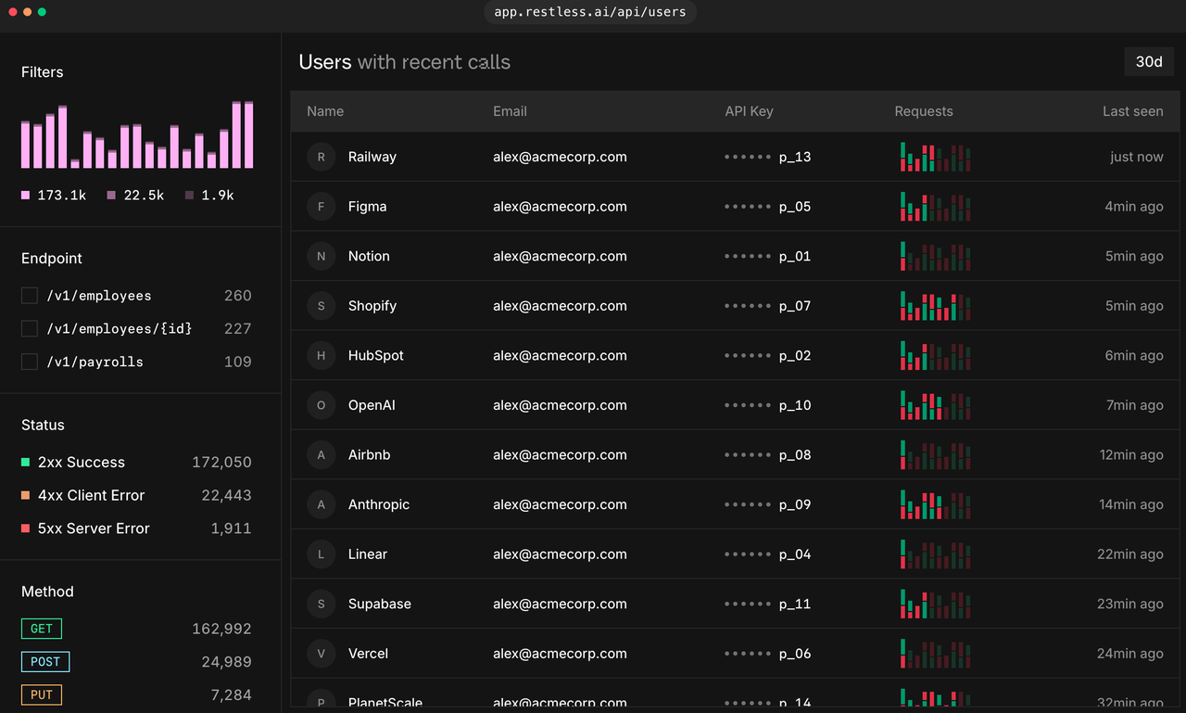1186x713 pixels.
Task: Click the Anthropic avatar icon
Action: coord(322,504)
